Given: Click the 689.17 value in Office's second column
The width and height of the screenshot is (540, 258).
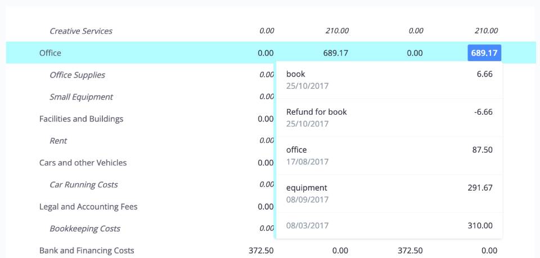Looking at the screenshot, I should click(x=335, y=53).
